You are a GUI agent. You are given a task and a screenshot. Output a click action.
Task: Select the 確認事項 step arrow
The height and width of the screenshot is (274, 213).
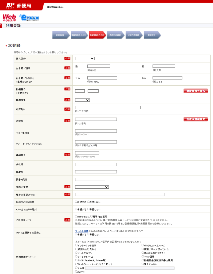[x=61, y=35]
